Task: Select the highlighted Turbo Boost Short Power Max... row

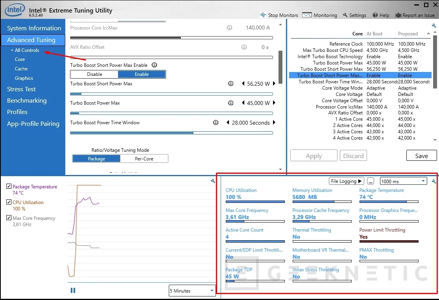Action: pos(360,75)
